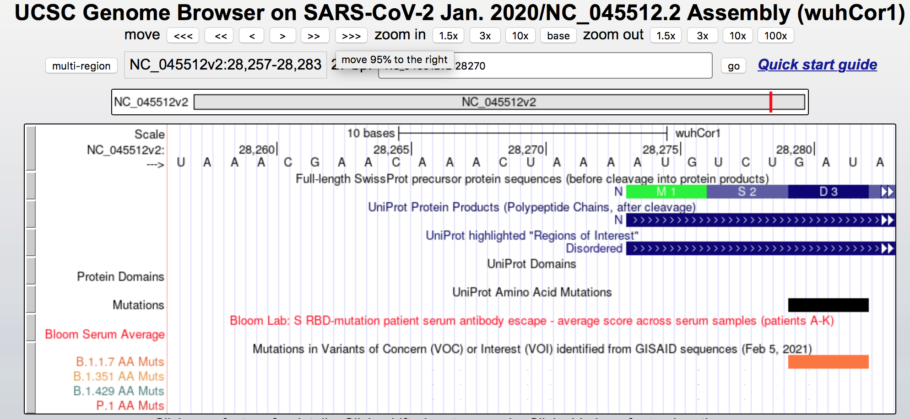
Task: Click the "B.1.351 AA Muts" track label
Action: tap(119, 376)
